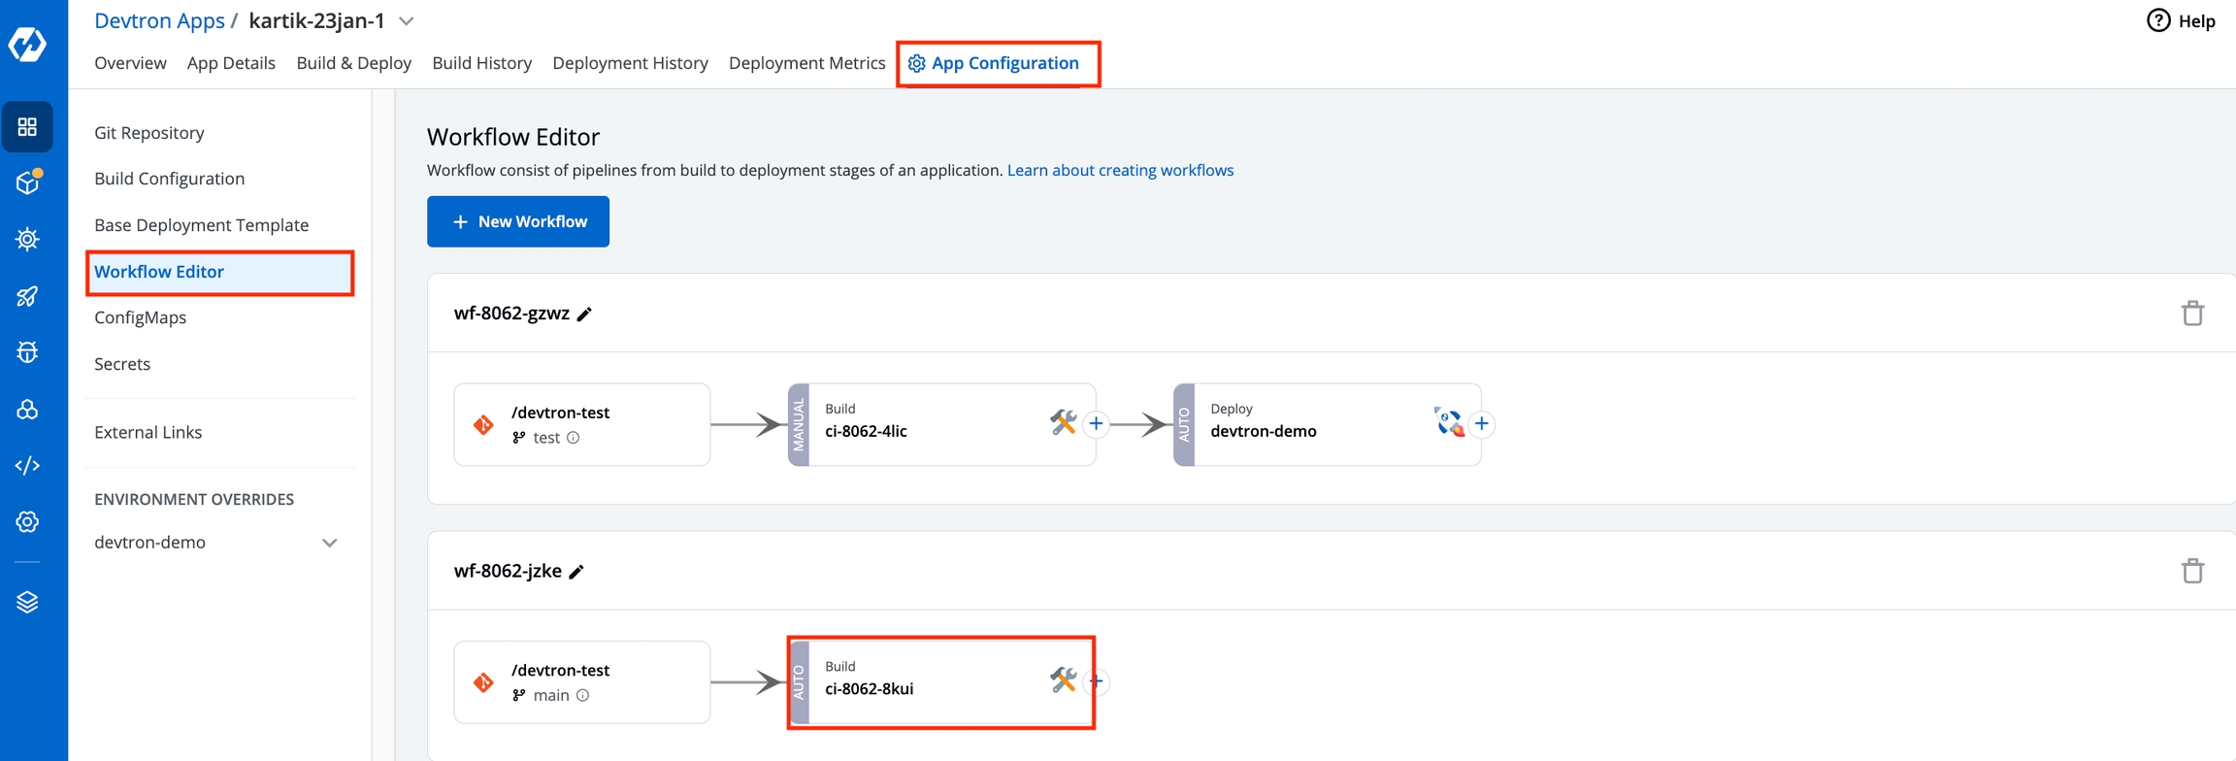
Task: Select Workflow Editor in side menu
Action: pyautogui.click(x=220, y=272)
